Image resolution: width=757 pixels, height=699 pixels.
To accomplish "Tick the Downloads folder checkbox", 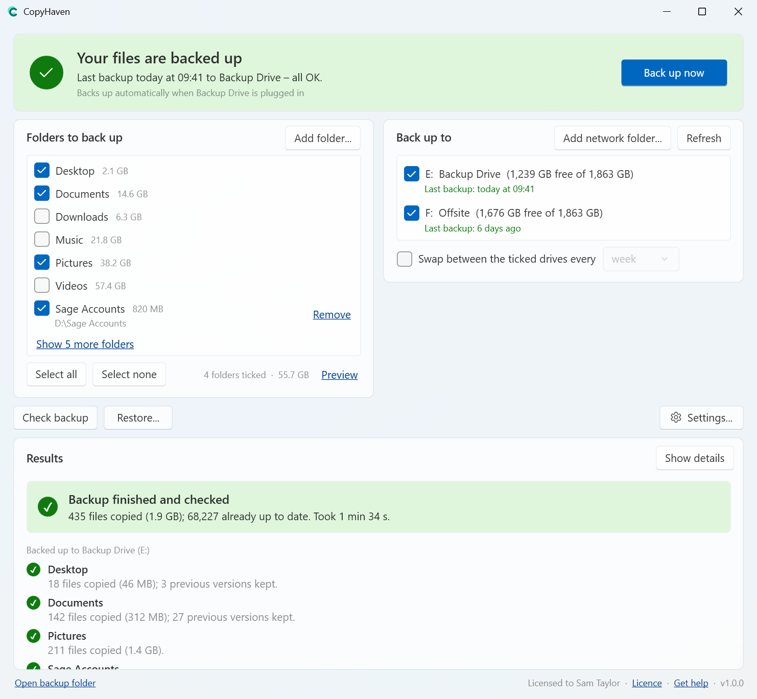I will click(x=42, y=216).
